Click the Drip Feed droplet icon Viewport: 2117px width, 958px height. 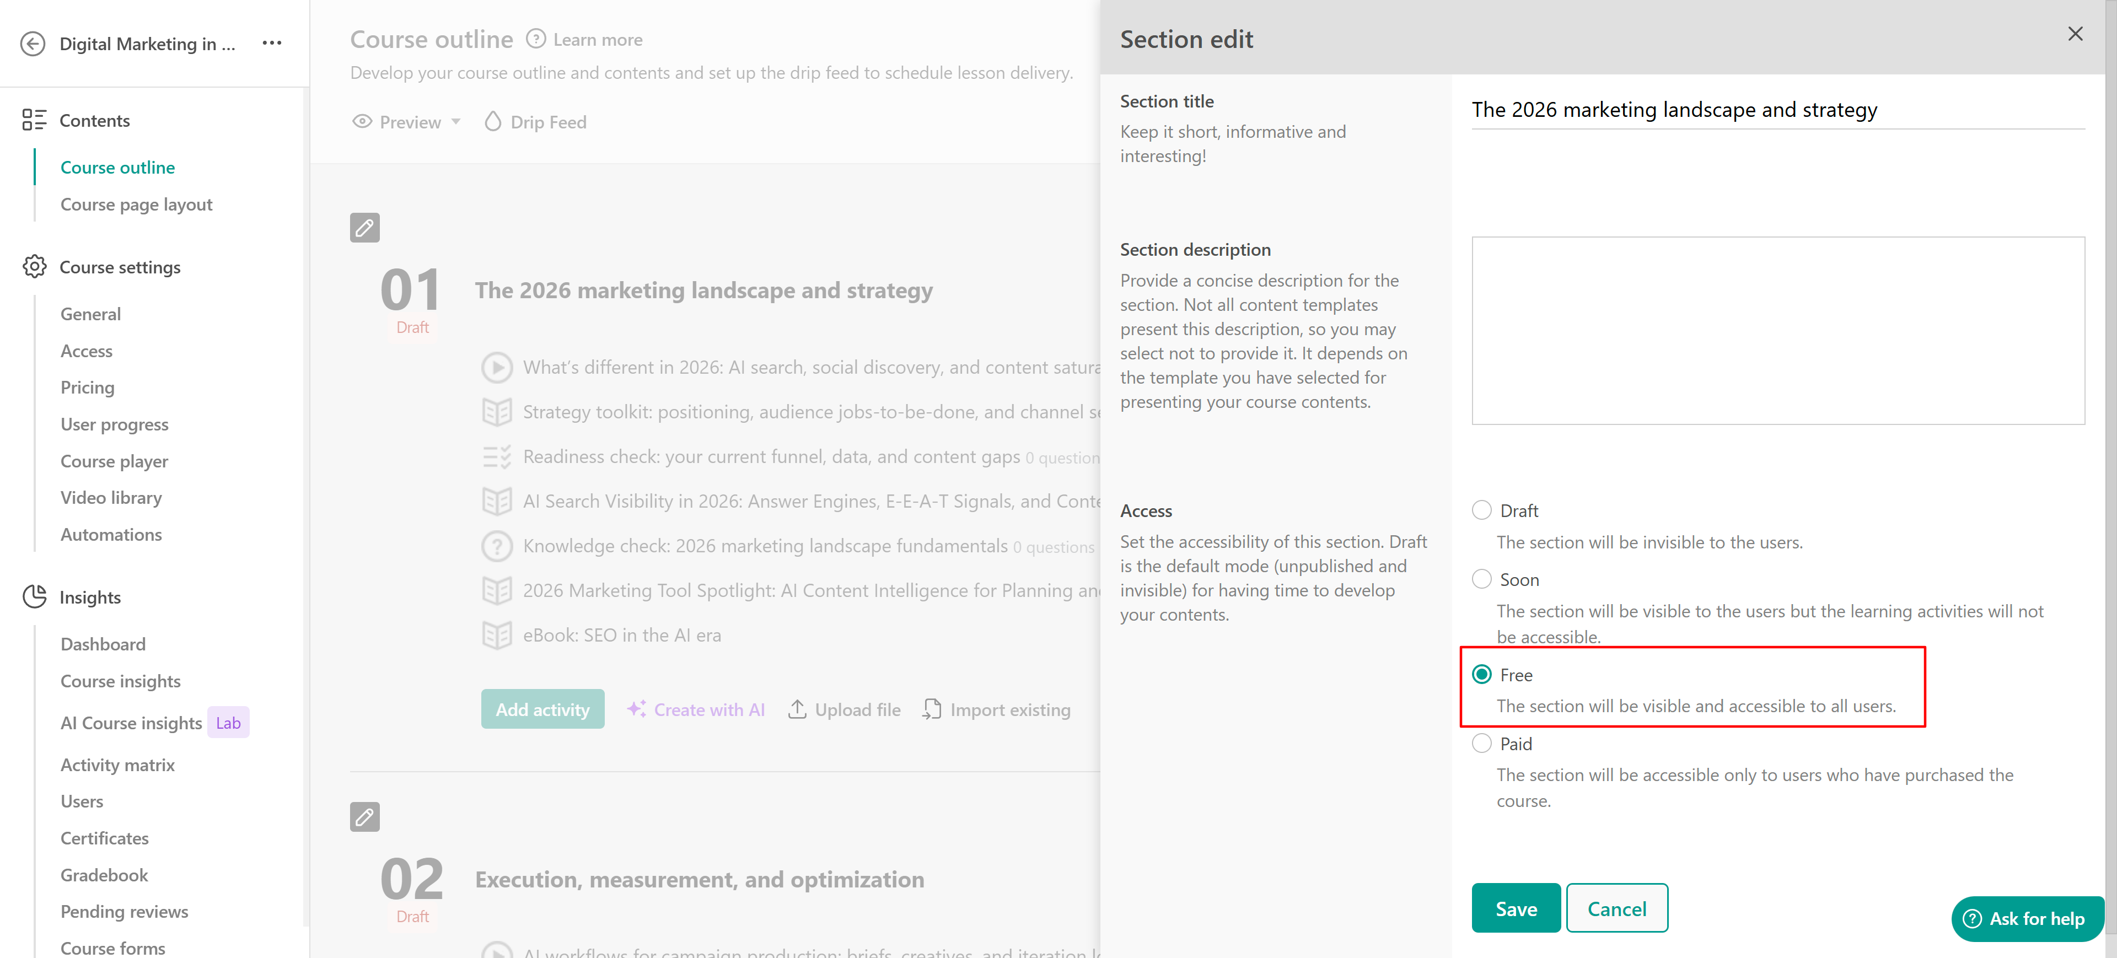[492, 122]
